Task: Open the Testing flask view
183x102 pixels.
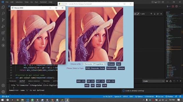Action: pyautogui.click(x=3, y=39)
